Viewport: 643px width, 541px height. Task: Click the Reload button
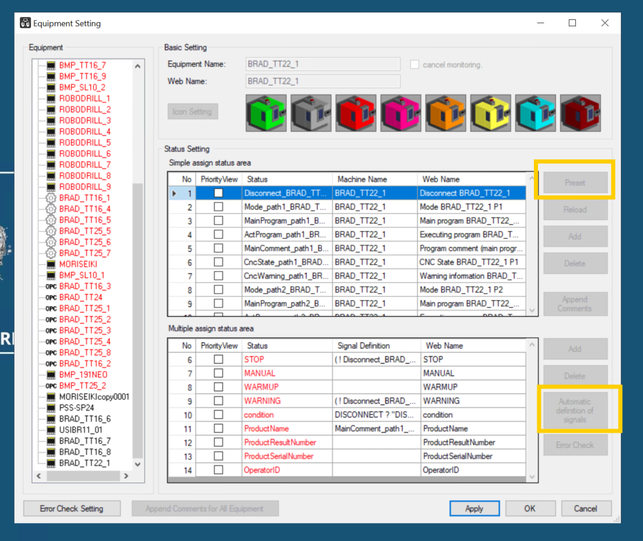[575, 210]
